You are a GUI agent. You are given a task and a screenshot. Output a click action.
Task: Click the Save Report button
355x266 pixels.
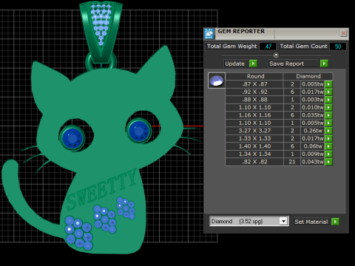pos(294,64)
